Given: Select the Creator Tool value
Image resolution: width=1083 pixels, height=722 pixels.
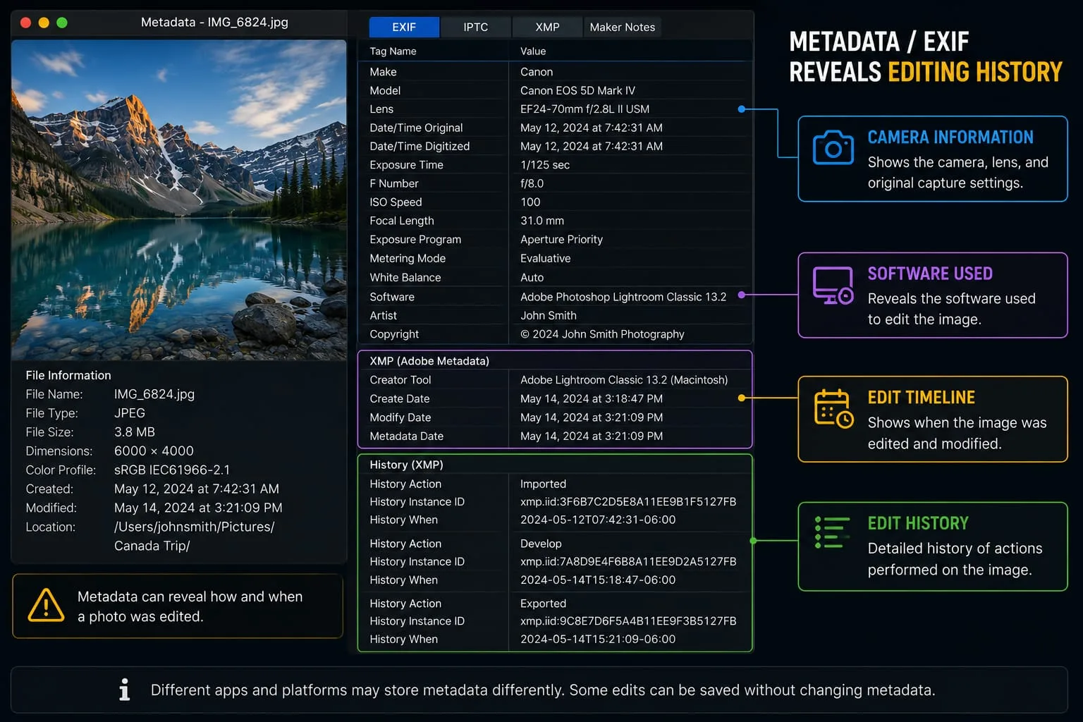Looking at the screenshot, I should point(624,380).
